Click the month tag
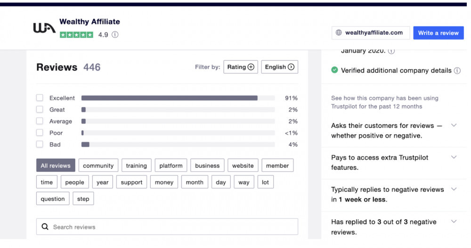The width and height of the screenshot is (471, 248). coord(195,182)
